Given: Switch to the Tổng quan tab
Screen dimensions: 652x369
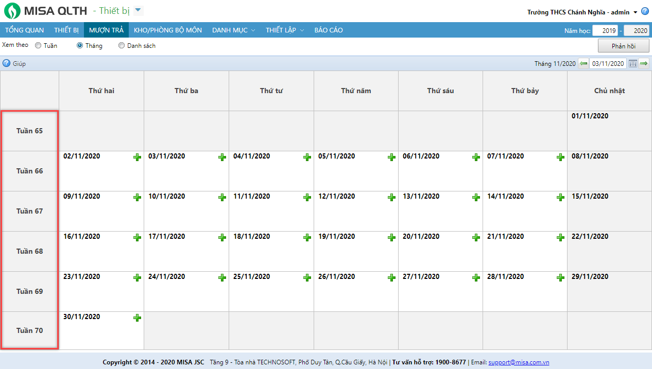Looking at the screenshot, I should point(24,30).
